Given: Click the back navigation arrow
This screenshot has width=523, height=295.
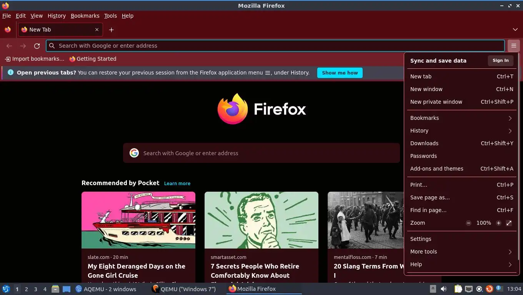Looking at the screenshot, I should [x=9, y=46].
